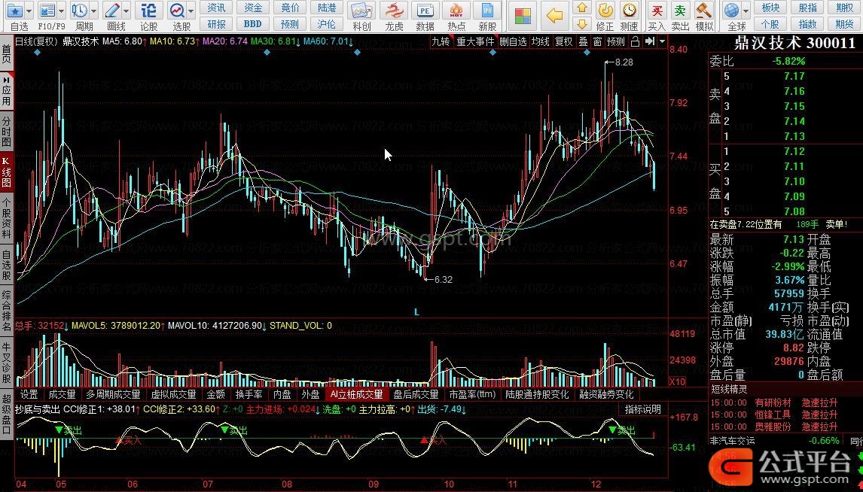Click the 修正 refresh icon
The height and width of the screenshot is (492, 863).
click(x=605, y=11)
